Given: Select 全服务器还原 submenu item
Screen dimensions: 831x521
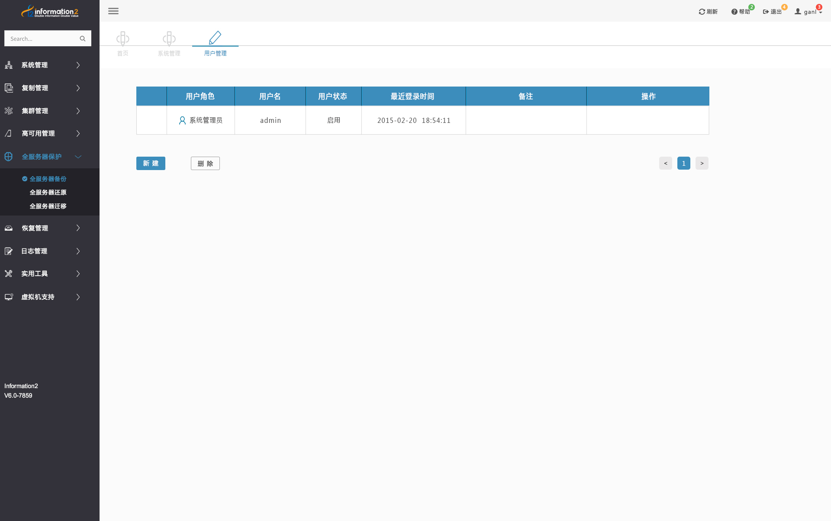Looking at the screenshot, I should [x=48, y=193].
